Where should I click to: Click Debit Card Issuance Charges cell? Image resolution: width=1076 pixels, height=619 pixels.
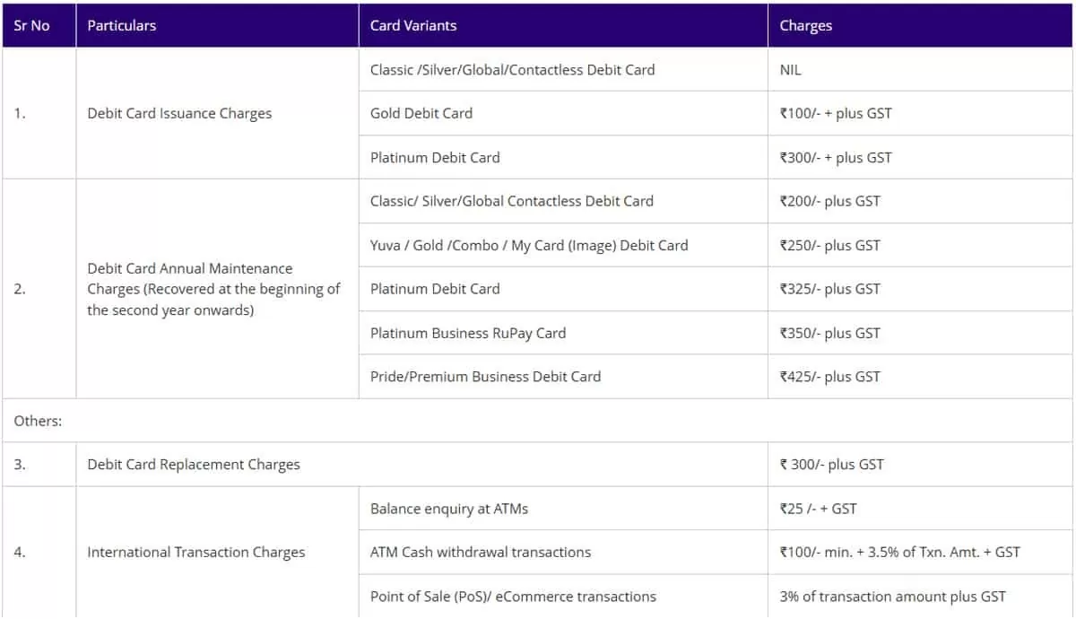point(179,113)
